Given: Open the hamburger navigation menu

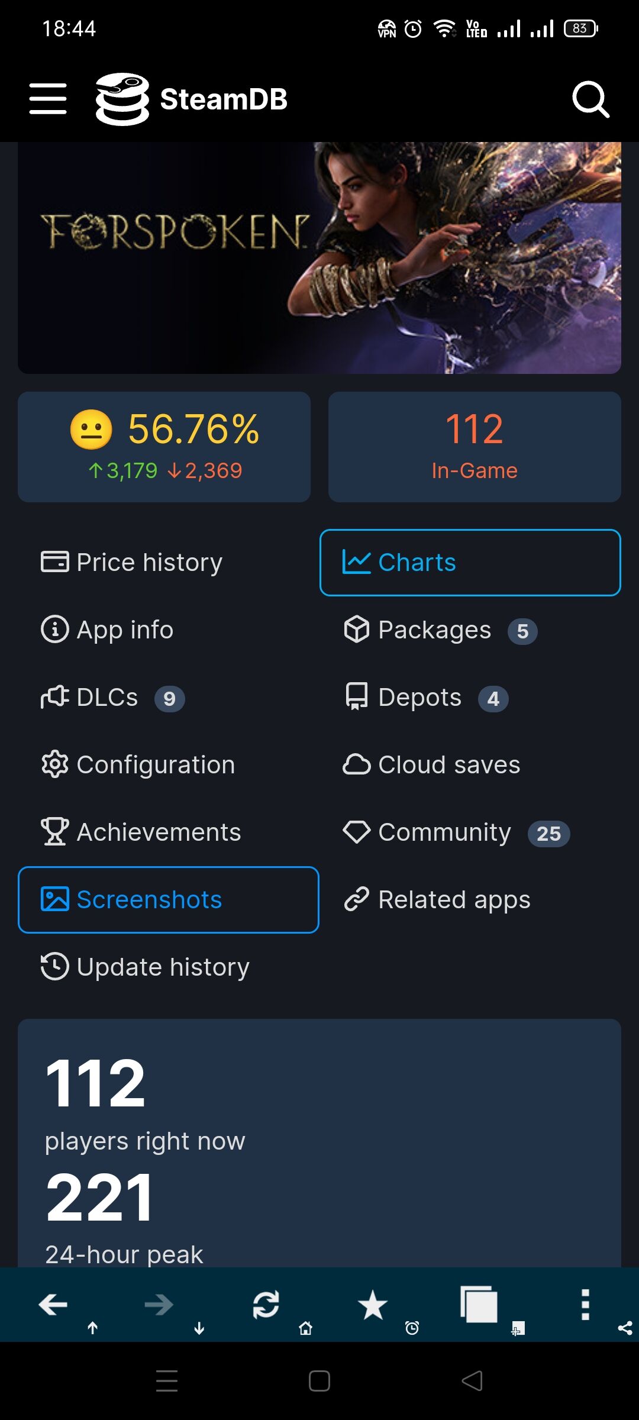Looking at the screenshot, I should pos(48,98).
